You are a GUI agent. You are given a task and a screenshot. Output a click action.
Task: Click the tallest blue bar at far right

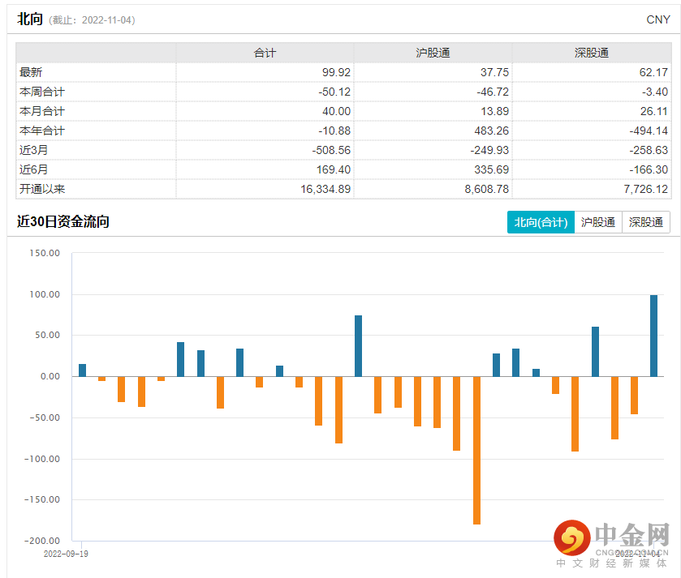point(654,336)
